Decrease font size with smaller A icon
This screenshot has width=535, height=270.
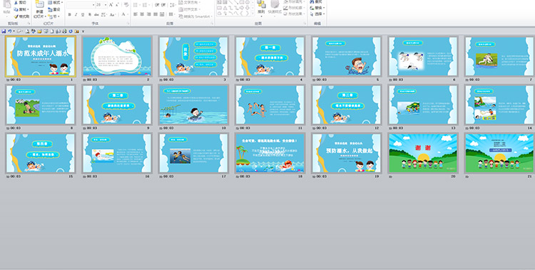click(x=117, y=5)
